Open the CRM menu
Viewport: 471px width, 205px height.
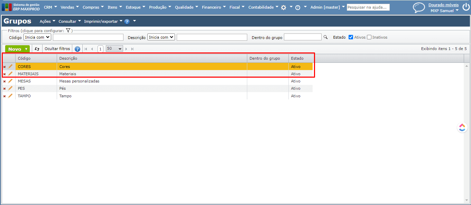[x=50, y=7]
